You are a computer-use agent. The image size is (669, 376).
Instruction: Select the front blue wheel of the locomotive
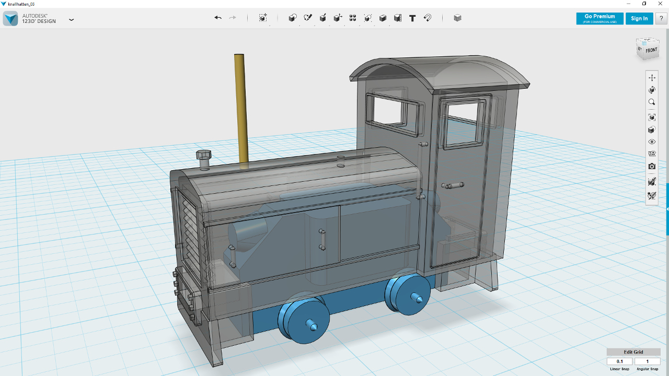307,320
